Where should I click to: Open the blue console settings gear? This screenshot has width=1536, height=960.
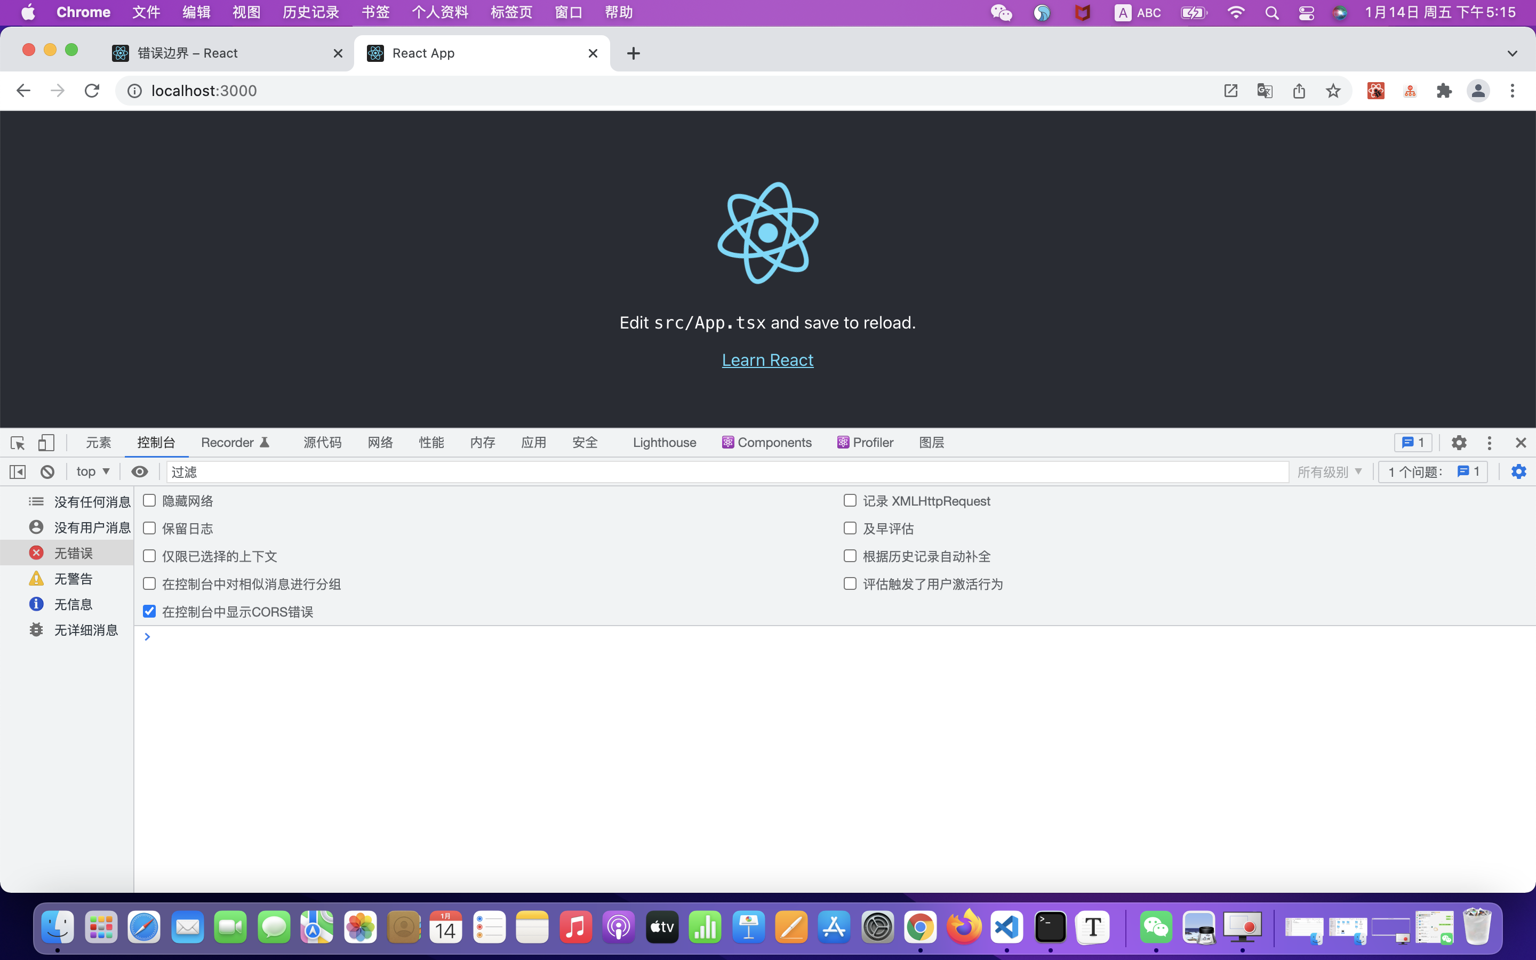coord(1519,472)
